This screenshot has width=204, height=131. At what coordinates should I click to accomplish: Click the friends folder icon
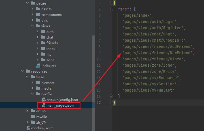(x=43, y=43)
